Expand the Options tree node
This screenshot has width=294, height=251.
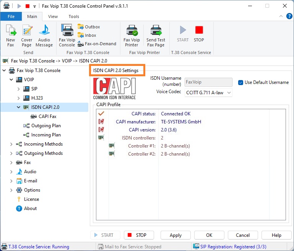tap(11, 190)
